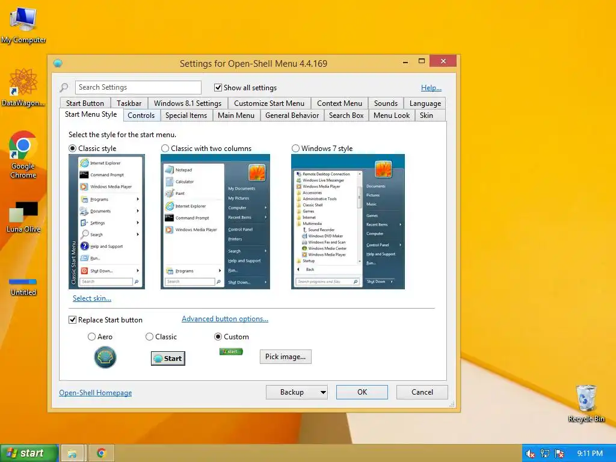Click the Backup button
The height and width of the screenshot is (462, 616).
pyautogui.click(x=292, y=392)
